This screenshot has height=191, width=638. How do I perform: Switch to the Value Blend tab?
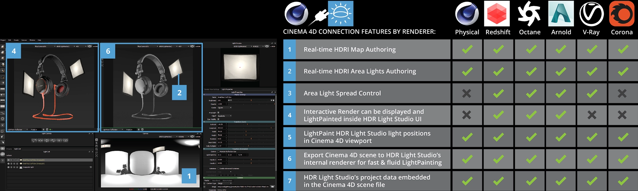[x=216, y=180]
